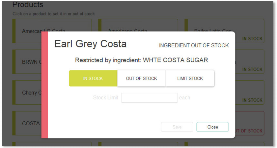Choose the LIMIT STOCK option
Image resolution: width=277 pixels, height=148 pixels.
[x=190, y=78]
